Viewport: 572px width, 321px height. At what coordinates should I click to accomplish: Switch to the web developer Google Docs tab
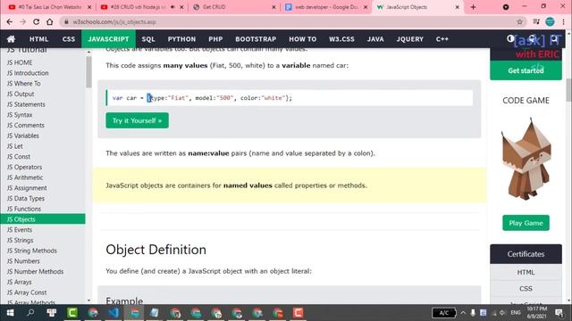pyautogui.click(x=325, y=7)
